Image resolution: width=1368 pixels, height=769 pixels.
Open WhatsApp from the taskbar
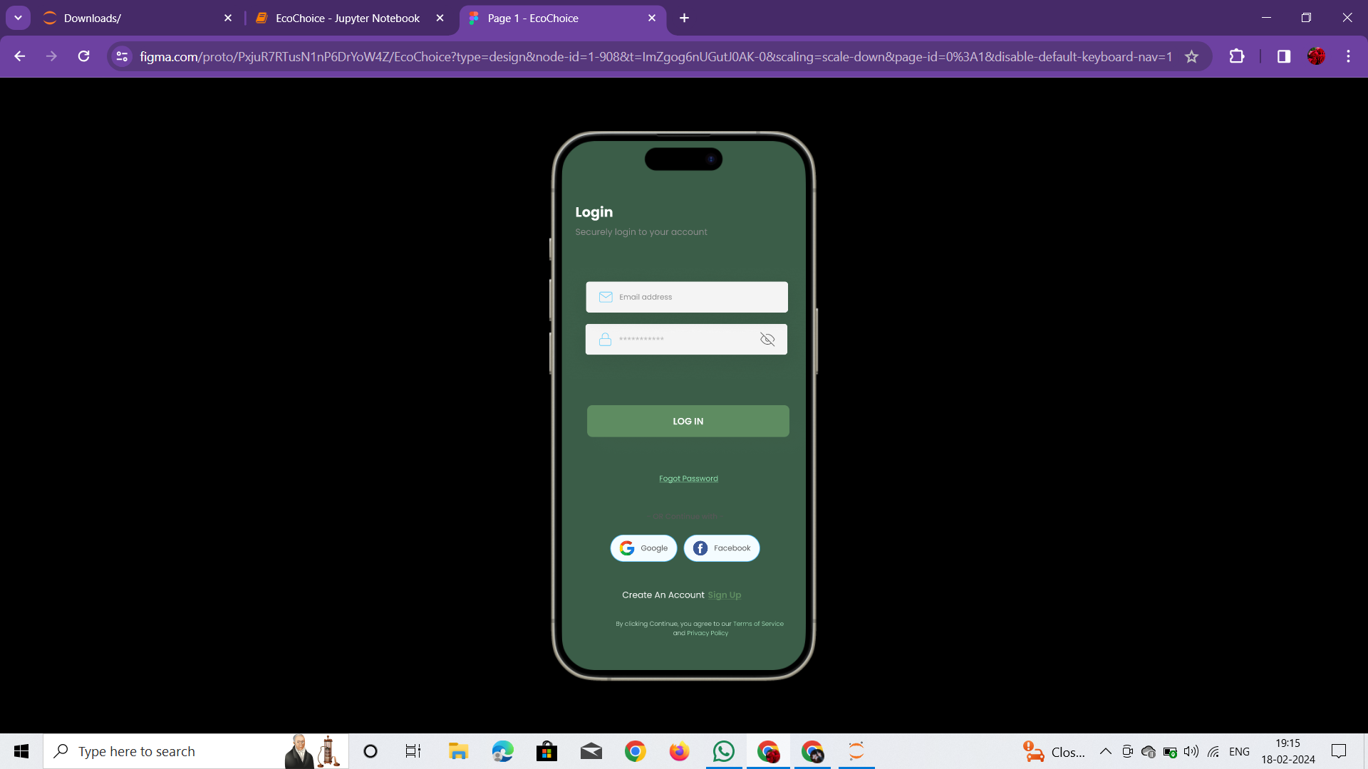tap(723, 752)
